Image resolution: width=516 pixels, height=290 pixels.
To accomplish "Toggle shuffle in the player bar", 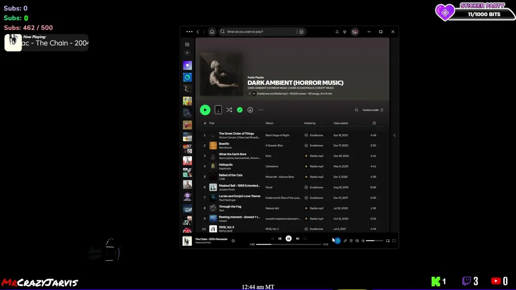I will click(272, 239).
